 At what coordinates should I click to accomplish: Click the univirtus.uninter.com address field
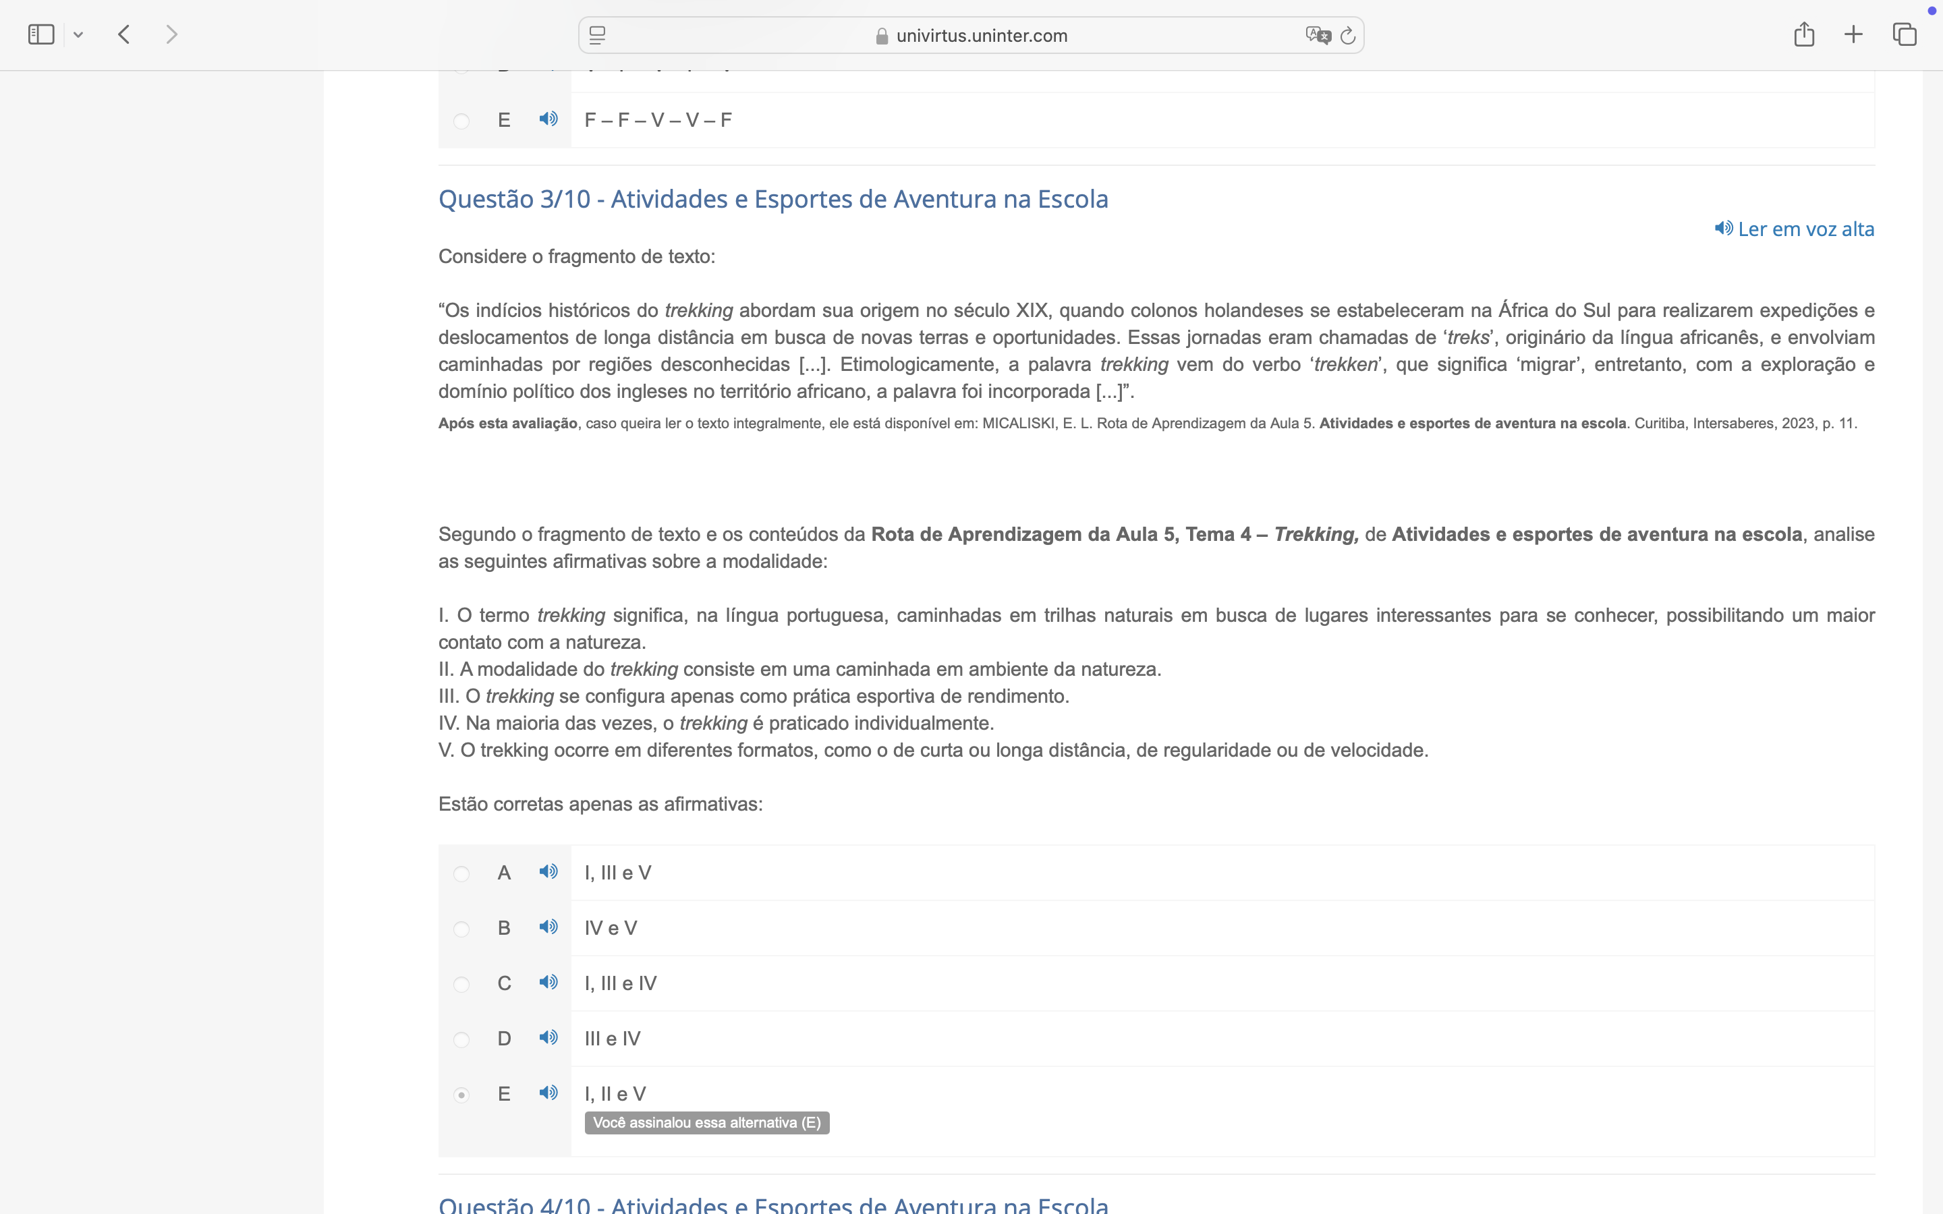(981, 35)
